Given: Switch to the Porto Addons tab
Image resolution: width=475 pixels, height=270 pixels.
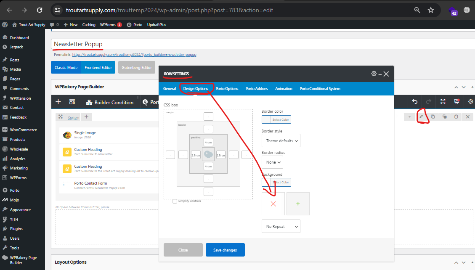Looking at the screenshot, I should click(x=257, y=89).
